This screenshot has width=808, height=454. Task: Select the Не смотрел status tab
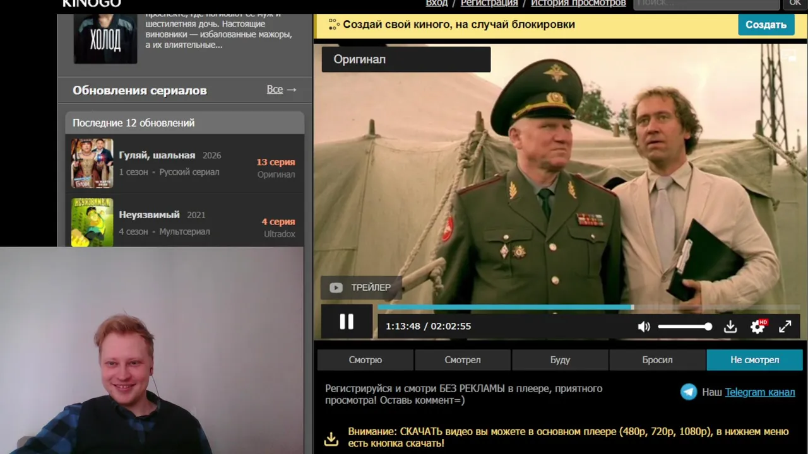(755, 360)
